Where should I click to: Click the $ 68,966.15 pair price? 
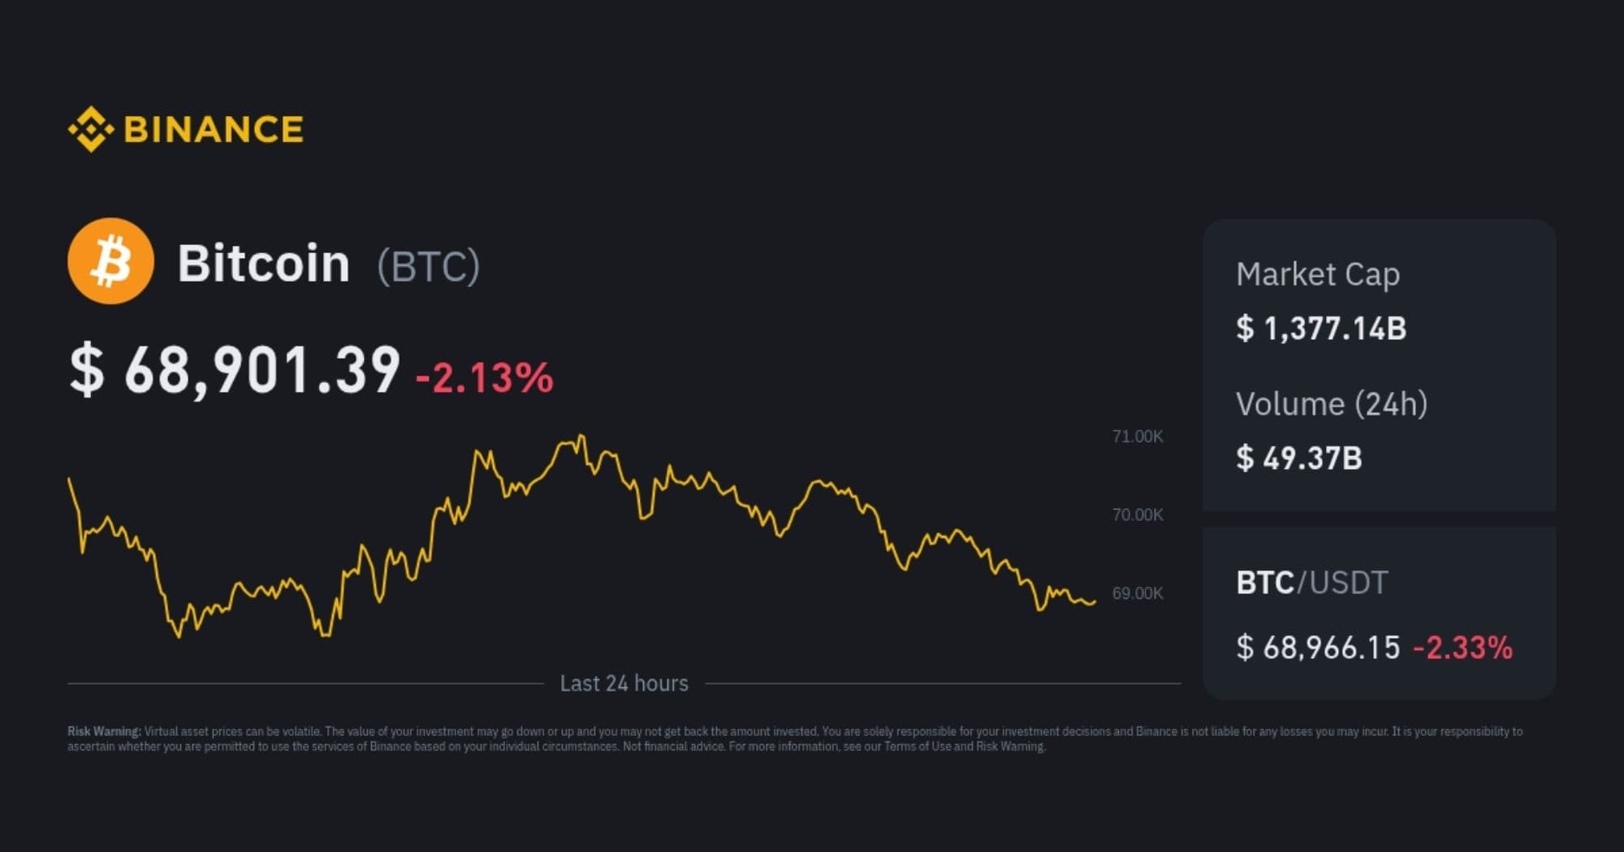point(1318,648)
